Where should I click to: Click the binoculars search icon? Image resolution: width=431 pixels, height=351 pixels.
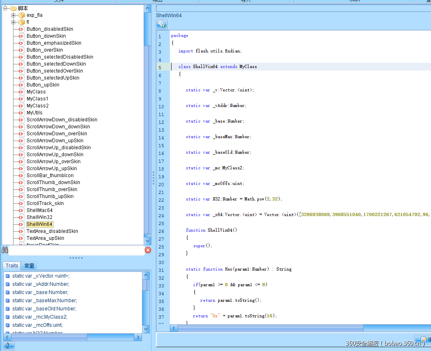(5, 250)
